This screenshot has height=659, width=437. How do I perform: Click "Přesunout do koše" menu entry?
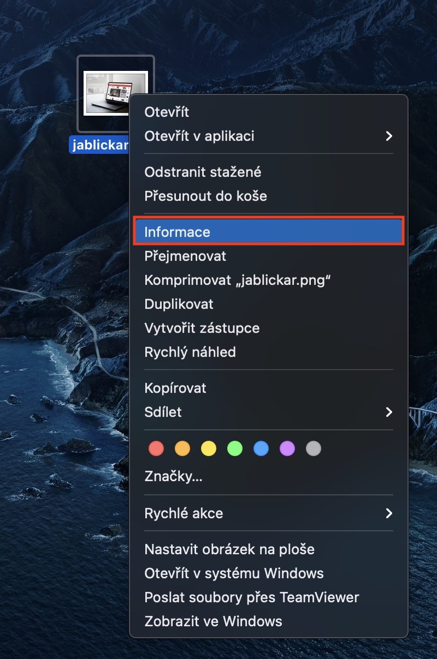[205, 196]
